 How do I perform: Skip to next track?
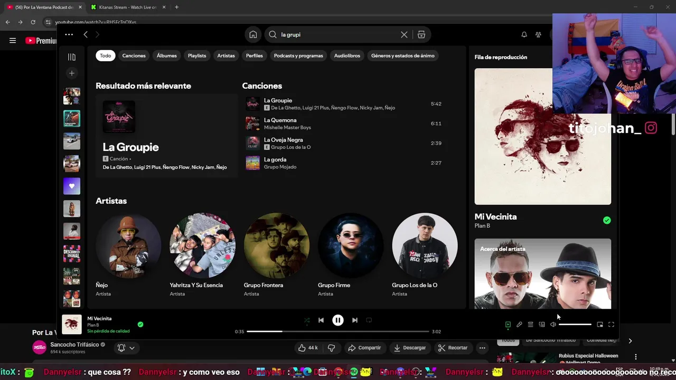tap(355, 320)
